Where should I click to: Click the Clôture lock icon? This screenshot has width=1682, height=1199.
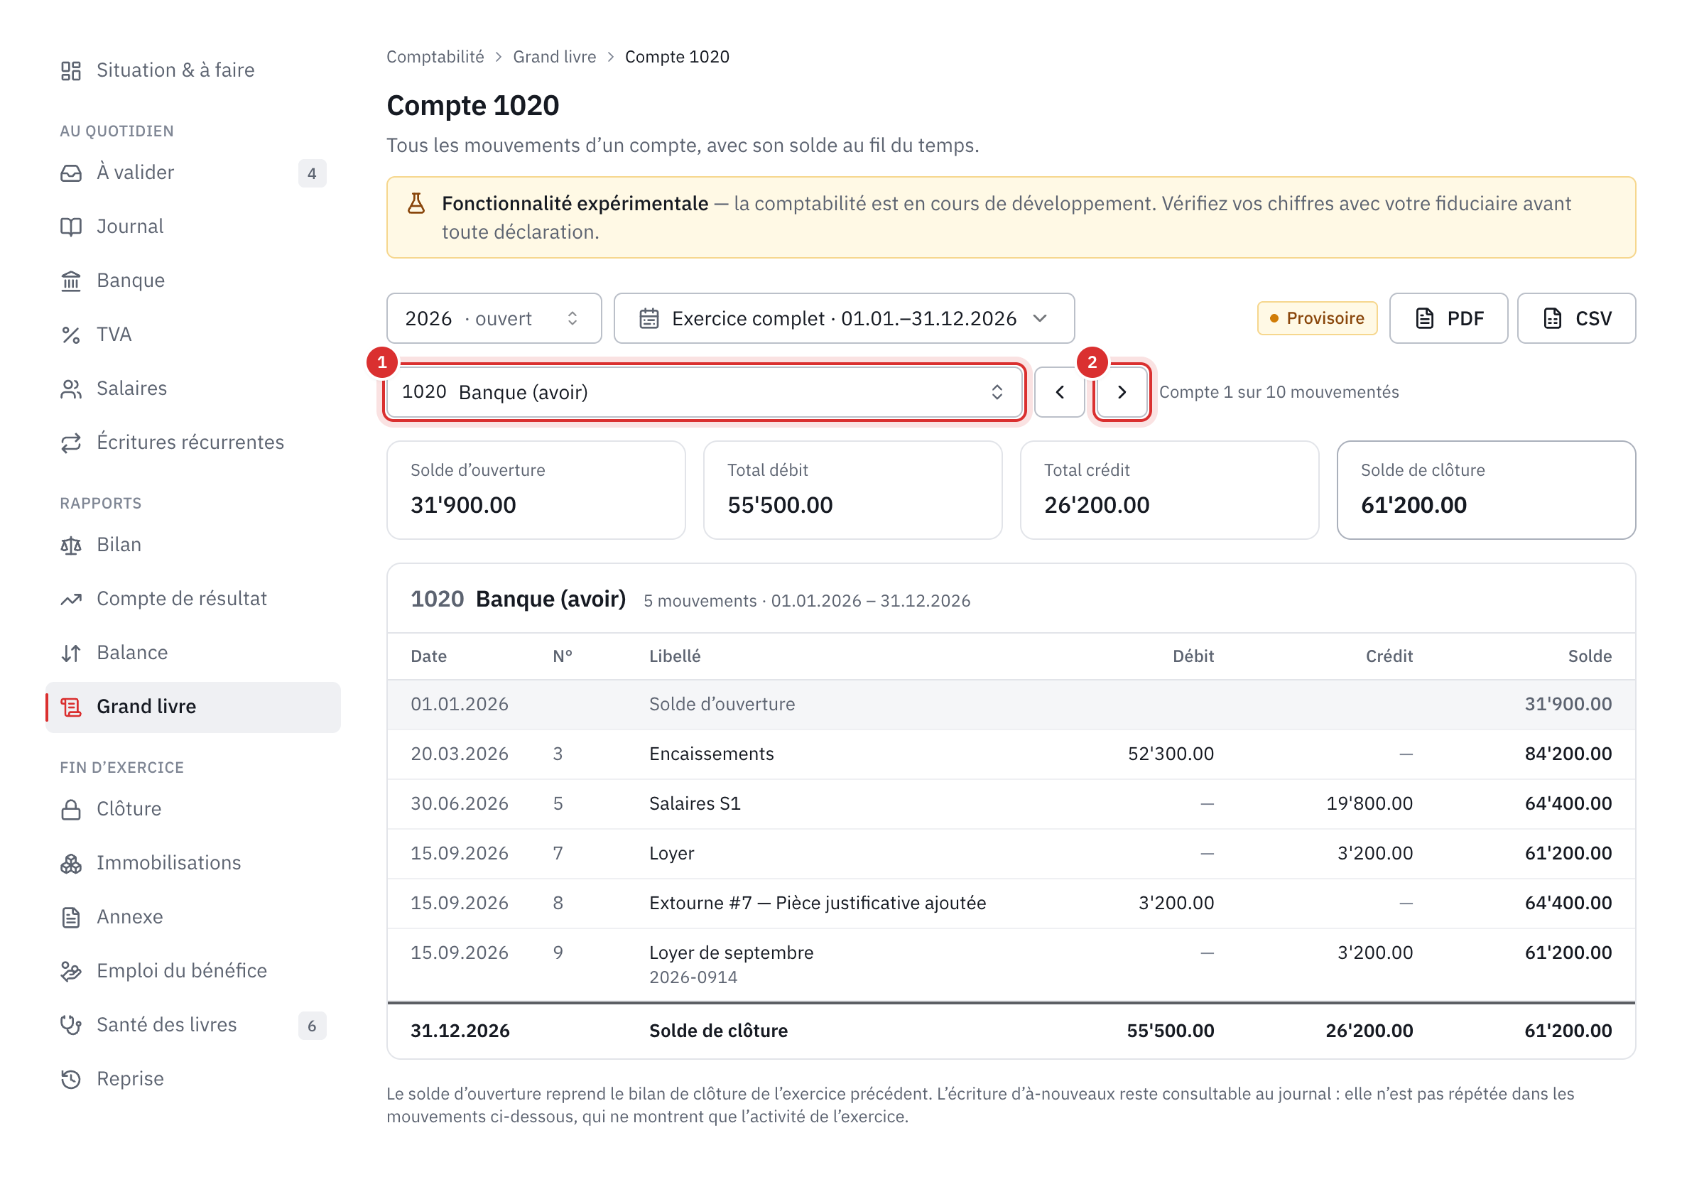pos(71,809)
